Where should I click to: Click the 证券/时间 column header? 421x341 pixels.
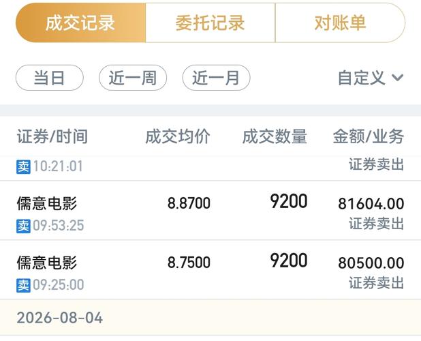(52, 136)
